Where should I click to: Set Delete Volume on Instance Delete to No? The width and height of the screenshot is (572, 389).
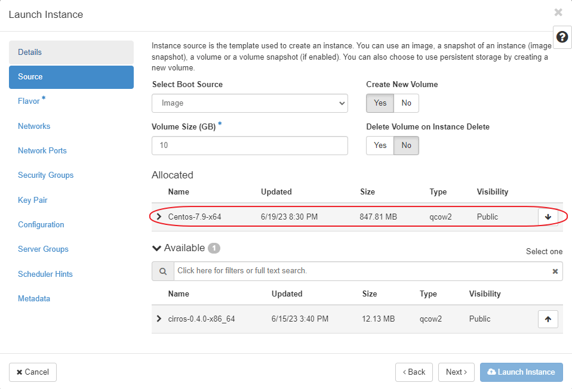[406, 146]
